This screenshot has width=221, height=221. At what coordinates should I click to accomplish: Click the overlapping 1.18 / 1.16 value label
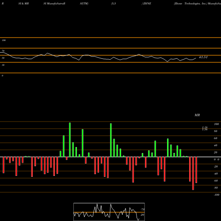(205, 129)
